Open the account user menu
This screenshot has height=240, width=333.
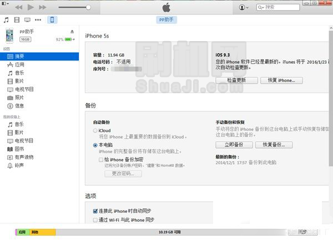(244, 7)
